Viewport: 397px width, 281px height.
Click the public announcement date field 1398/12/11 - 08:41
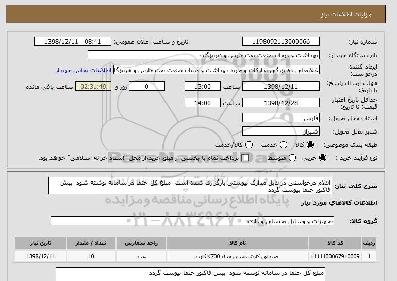point(73,42)
